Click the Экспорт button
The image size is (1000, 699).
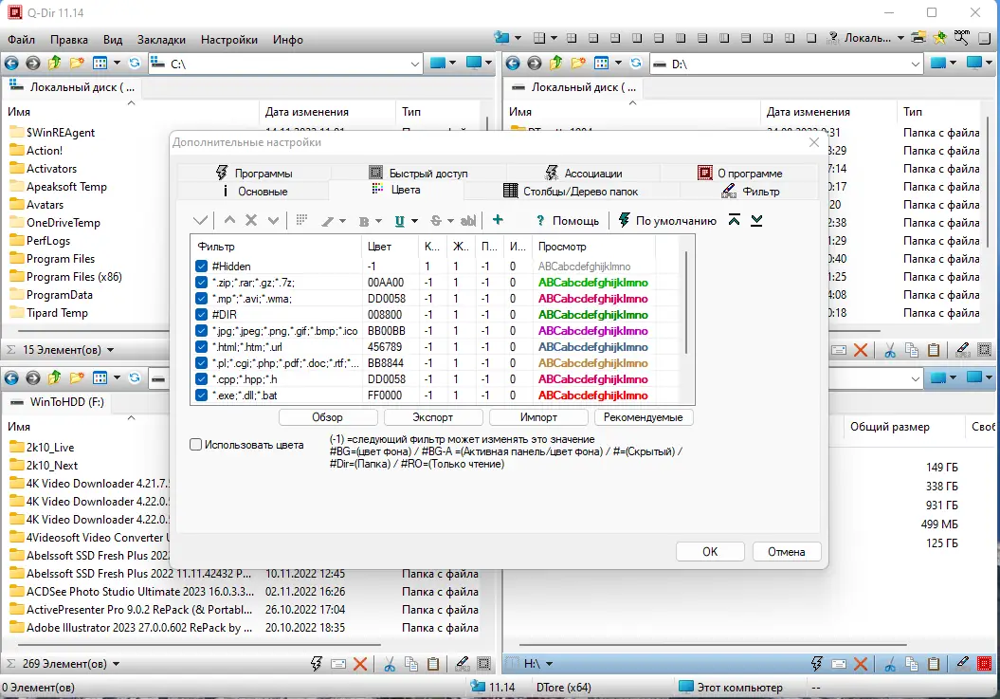tap(433, 417)
